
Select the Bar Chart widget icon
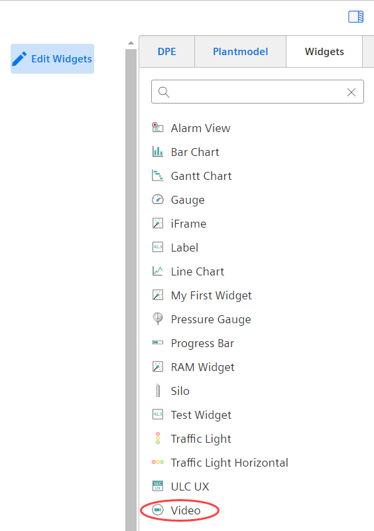click(157, 152)
